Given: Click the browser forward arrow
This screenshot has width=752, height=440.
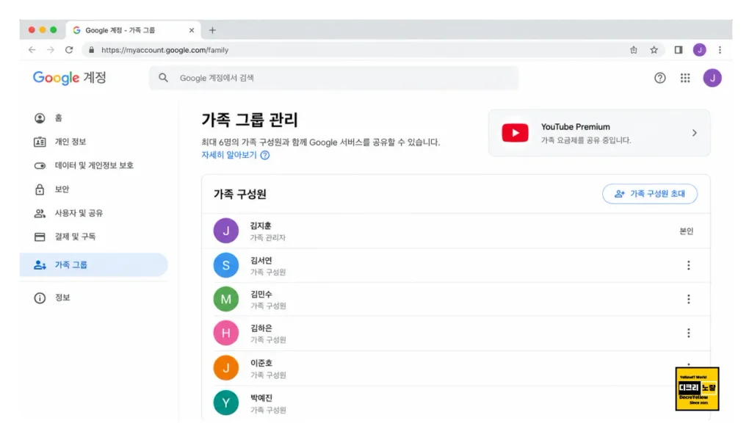Looking at the screenshot, I should pos(51,50).
